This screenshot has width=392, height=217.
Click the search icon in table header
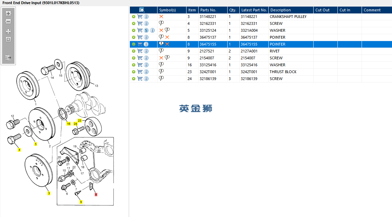click(142, 10)
